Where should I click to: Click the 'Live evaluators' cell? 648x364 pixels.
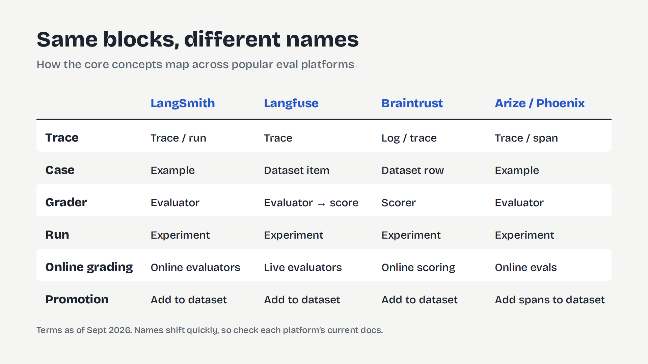point(303,267)
